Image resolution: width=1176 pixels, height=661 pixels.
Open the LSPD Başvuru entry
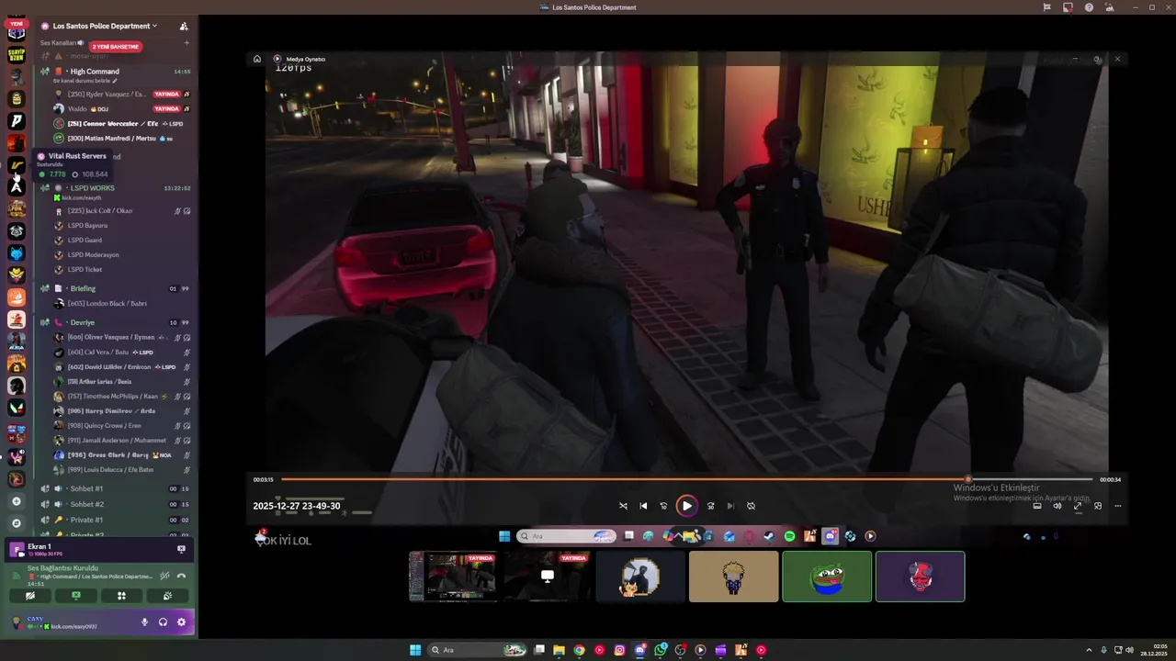pyautogui.click(x=87, y=225)
